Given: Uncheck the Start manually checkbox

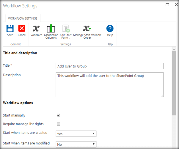Looking at the screenshot, I should click(59, 115).
